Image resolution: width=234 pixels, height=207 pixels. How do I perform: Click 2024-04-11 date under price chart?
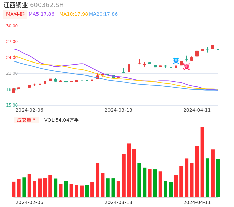point(197,110)
